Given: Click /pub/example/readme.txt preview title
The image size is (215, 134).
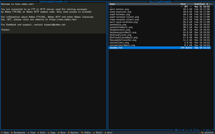Looking at the screenshot, I should tap(53, 2).
